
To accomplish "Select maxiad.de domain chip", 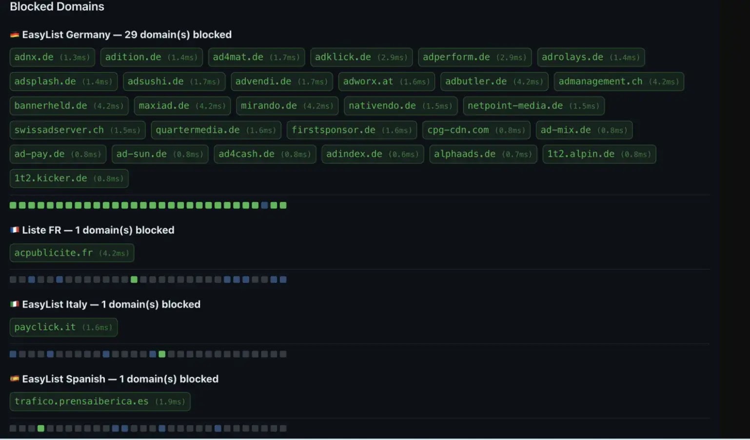I will (x=182, y=106).
